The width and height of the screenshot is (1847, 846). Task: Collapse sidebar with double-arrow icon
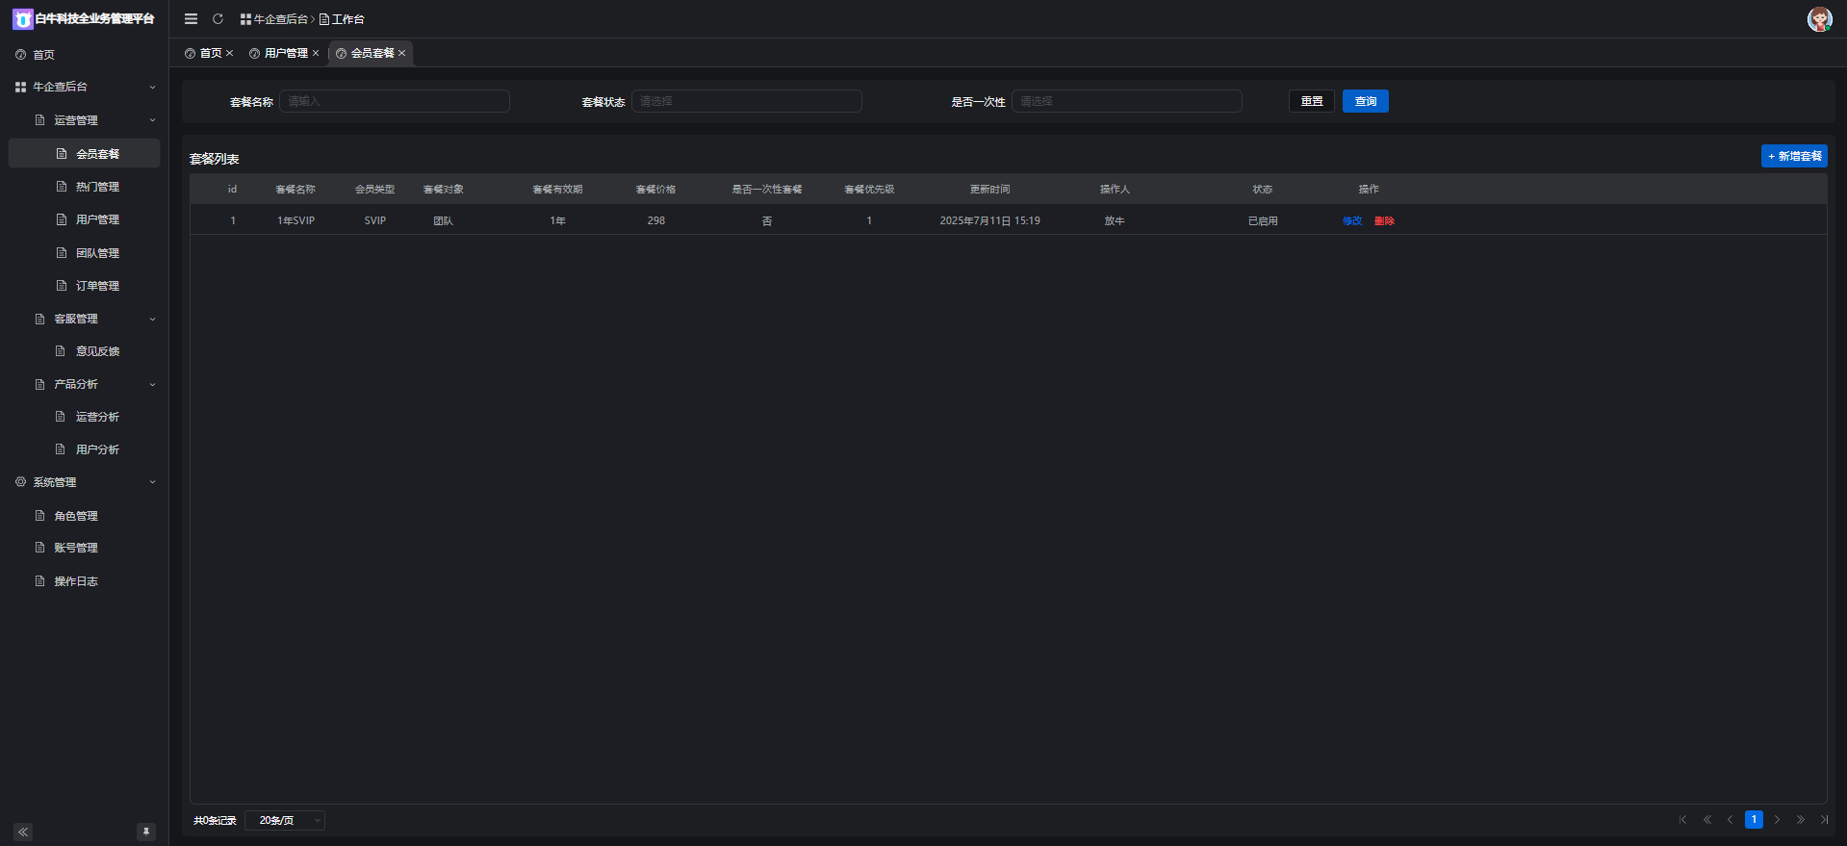click(x=23, y=832)
